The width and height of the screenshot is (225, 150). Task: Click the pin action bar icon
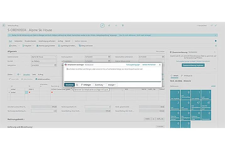[216, 46]
